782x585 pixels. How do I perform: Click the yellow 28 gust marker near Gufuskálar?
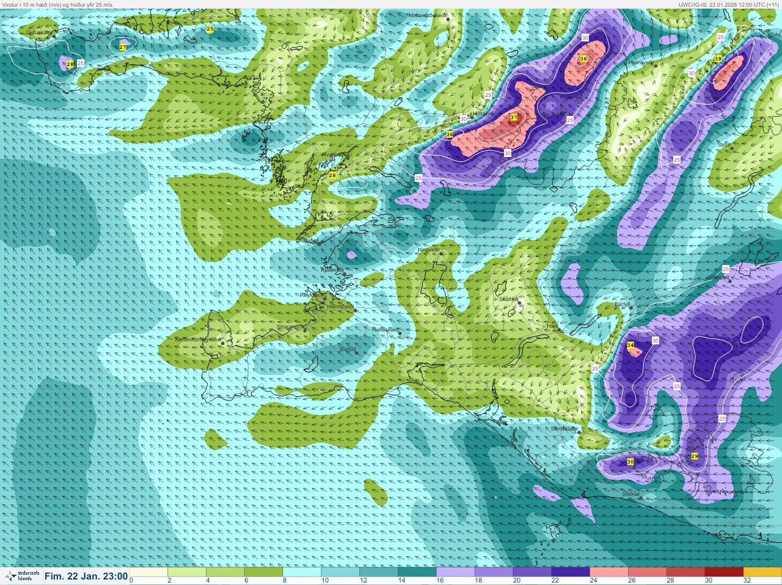point(70,64)
